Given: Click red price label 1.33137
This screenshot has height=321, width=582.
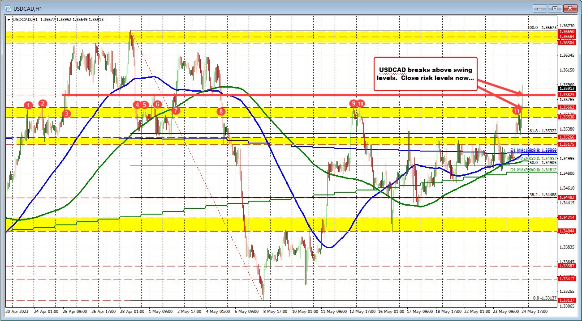Looking at the screenshot, I should coord(566,300).
